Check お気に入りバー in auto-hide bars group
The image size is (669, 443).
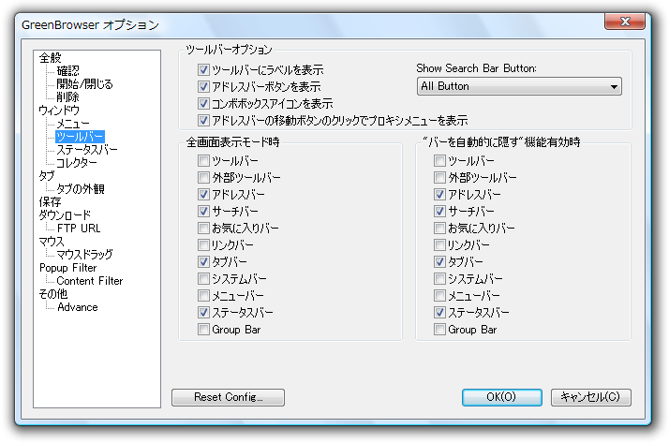(x=439, y=229)
